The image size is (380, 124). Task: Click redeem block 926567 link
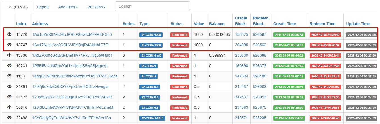click(260, 34)
